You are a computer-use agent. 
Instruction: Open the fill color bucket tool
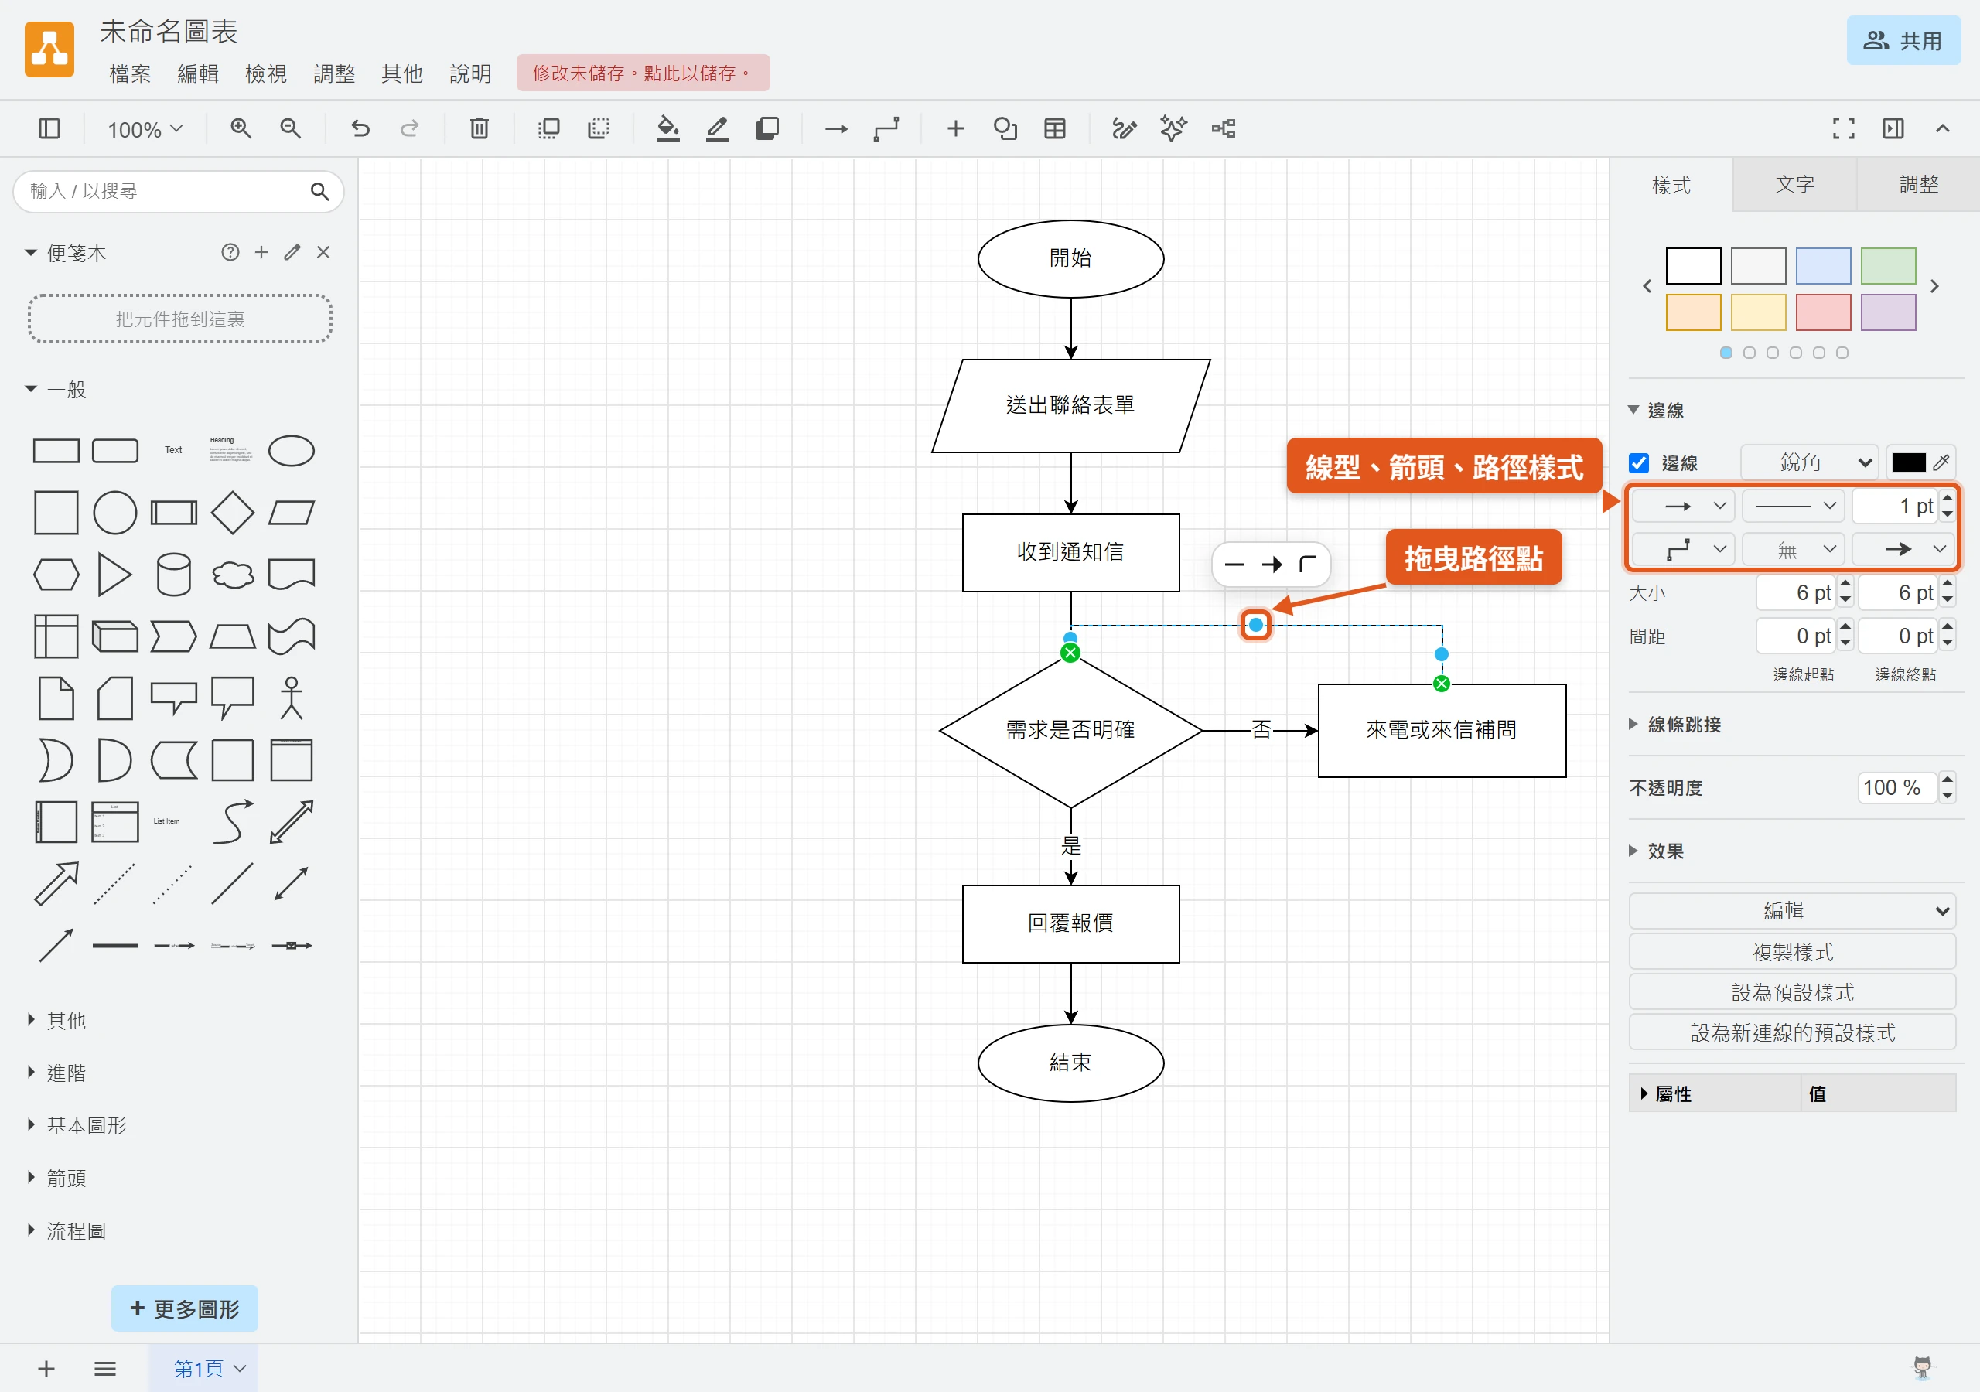pos(667,128)
